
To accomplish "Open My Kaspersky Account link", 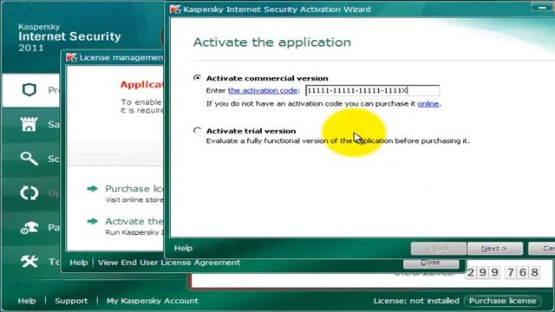I will tap(153, 301).
